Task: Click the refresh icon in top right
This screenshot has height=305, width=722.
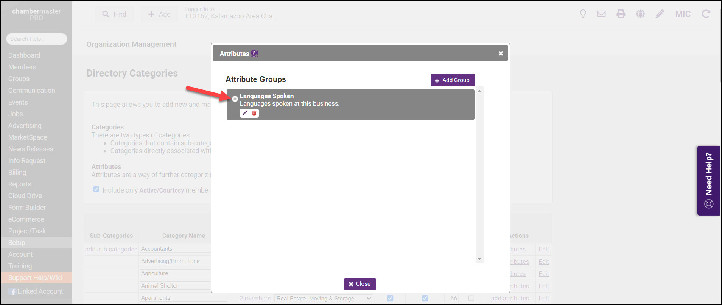Action: (x=706, y=14)
